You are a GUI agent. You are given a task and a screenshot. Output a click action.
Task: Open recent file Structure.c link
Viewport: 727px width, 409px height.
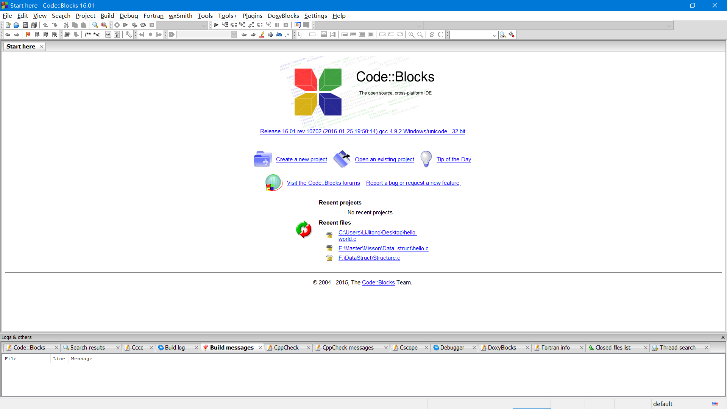click(x=369, y=258)
